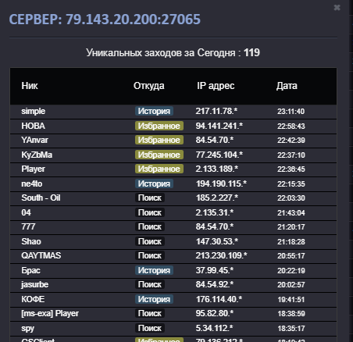353x342 pixels.
Task: Click the IP адрес column header
Action: coord(216,86)
